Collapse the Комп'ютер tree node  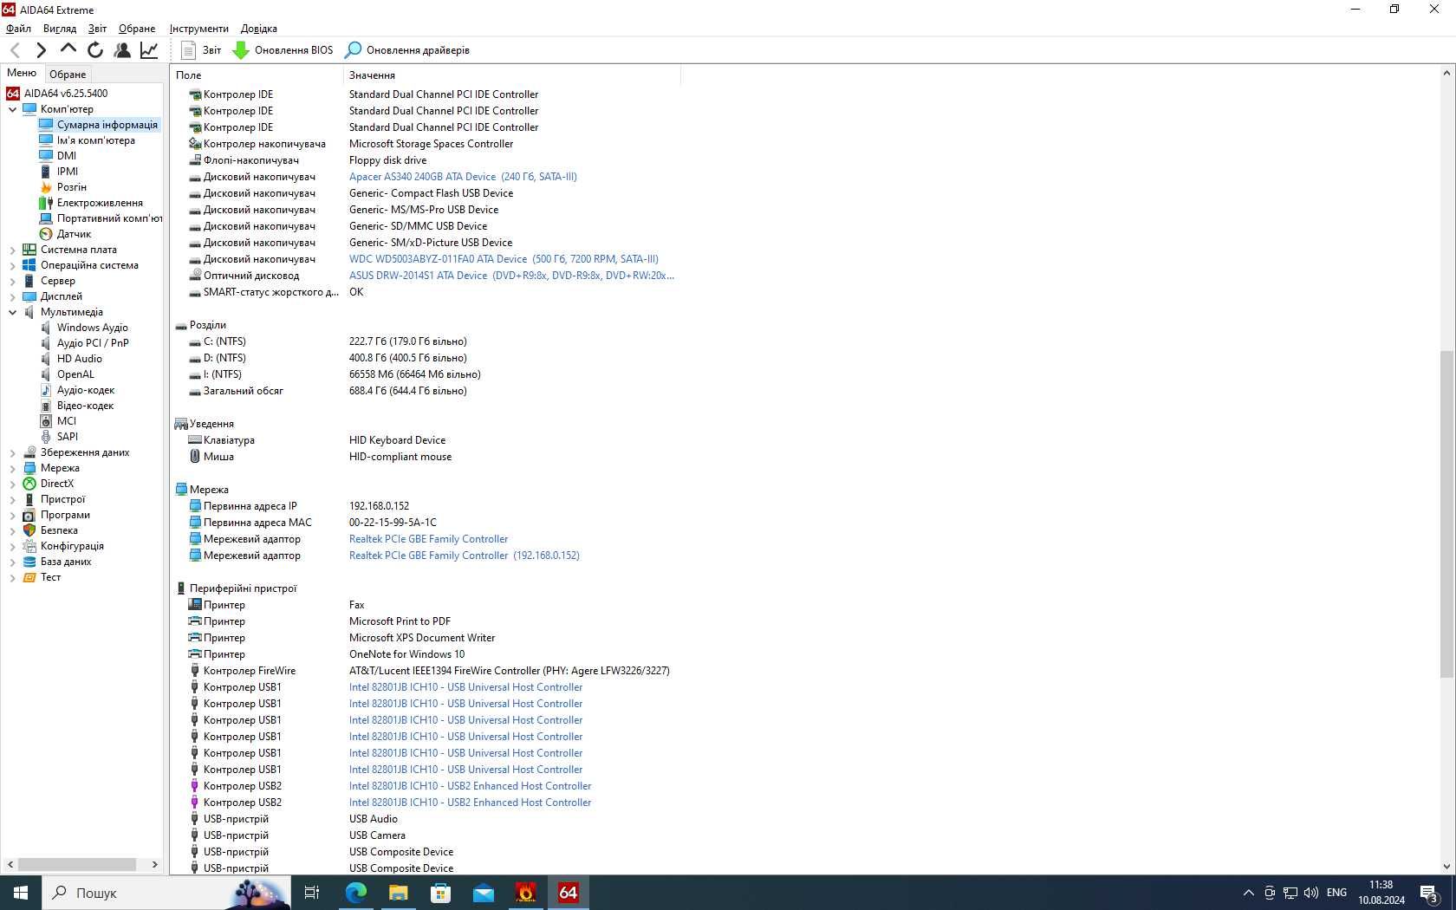click(13, 109)
